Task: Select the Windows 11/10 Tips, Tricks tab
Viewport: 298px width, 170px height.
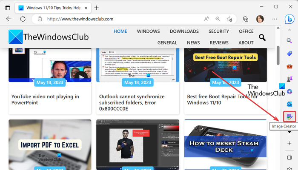Action: tap(53, 8)
